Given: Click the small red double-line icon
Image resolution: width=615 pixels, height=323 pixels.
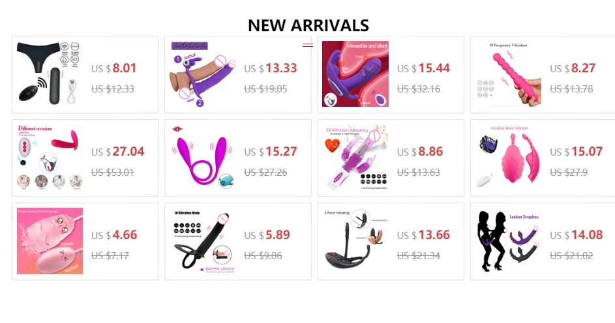Looking at the screenshot, I should [308, 45].
